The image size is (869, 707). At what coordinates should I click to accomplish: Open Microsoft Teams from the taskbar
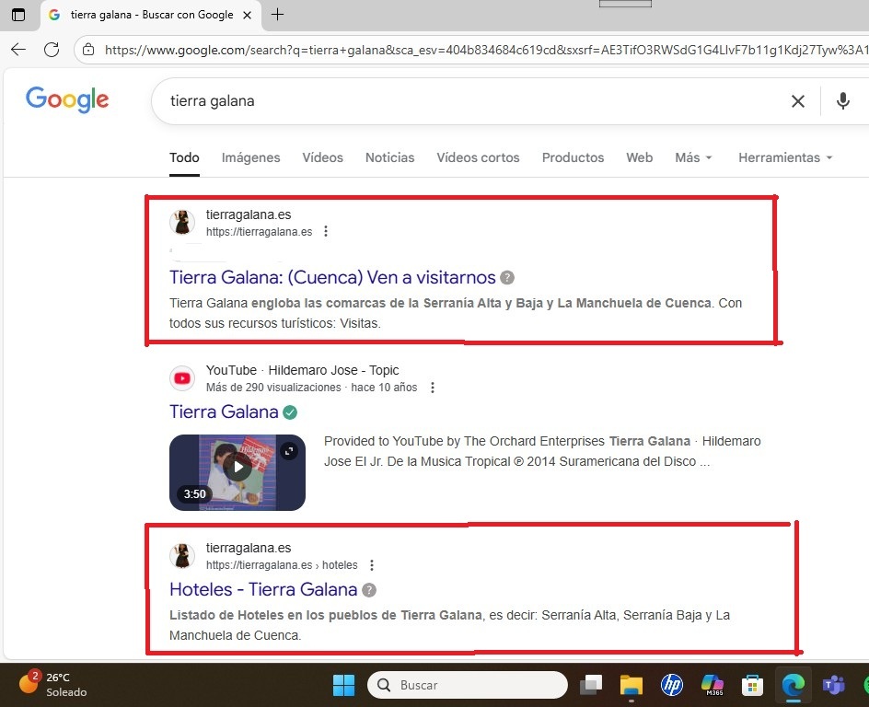point(833,685)
